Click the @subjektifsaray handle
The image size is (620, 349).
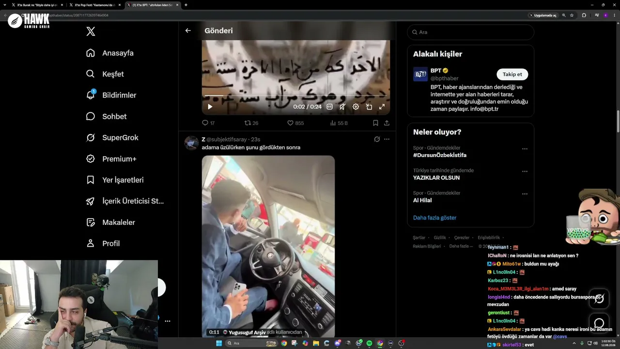click(x=227, y=140)
